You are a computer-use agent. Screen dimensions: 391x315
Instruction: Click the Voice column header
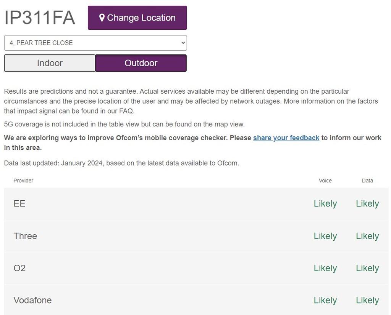click(x=325, y=181)
